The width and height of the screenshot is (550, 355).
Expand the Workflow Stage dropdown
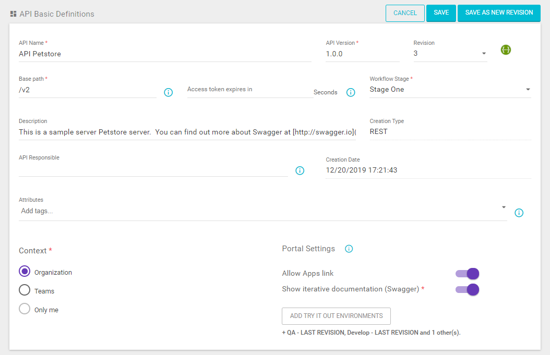tap(528, 90)
